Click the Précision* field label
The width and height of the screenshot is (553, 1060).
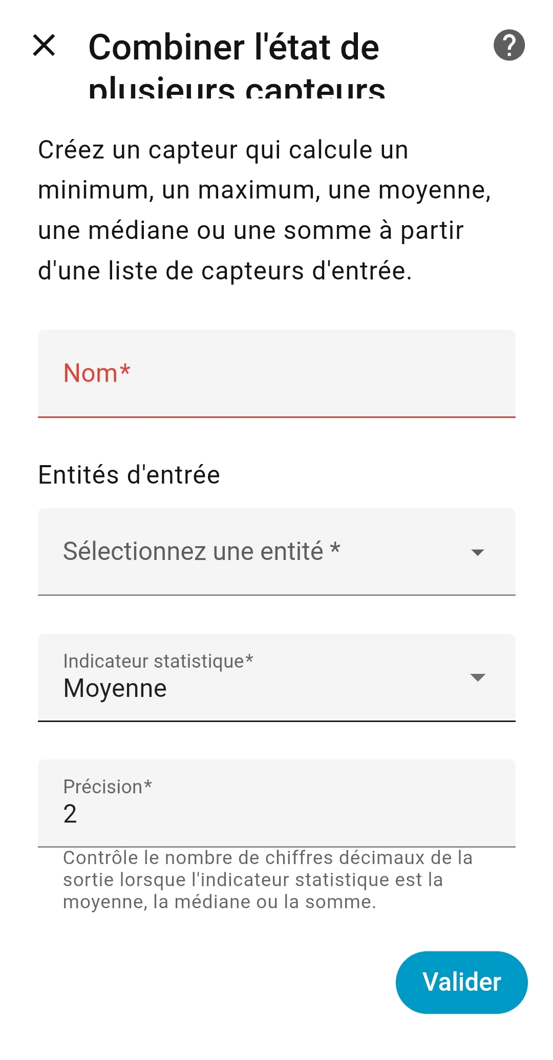pos(108,787)
